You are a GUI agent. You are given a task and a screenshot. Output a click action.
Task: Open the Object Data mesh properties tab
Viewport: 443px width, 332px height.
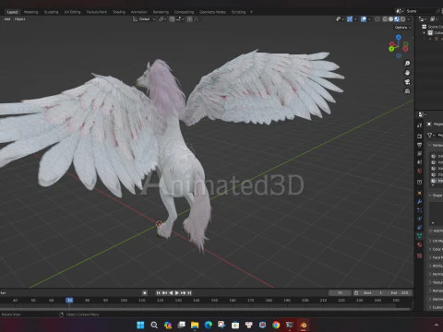point(420,236)
